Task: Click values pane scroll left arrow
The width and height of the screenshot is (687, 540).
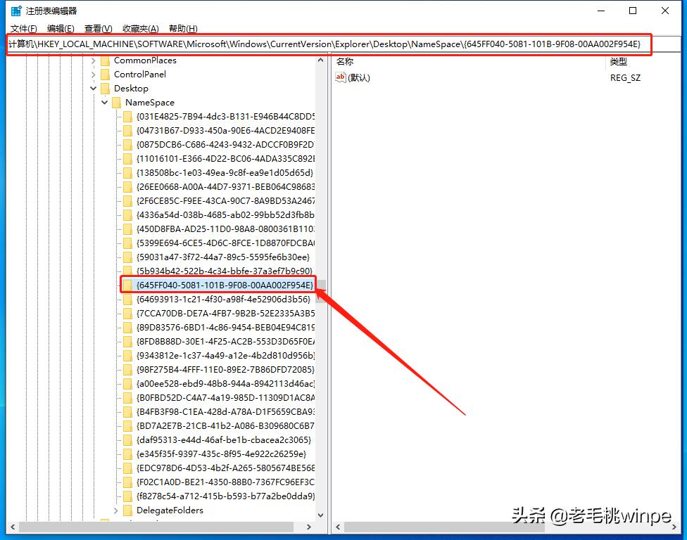Action: point(338,527)
